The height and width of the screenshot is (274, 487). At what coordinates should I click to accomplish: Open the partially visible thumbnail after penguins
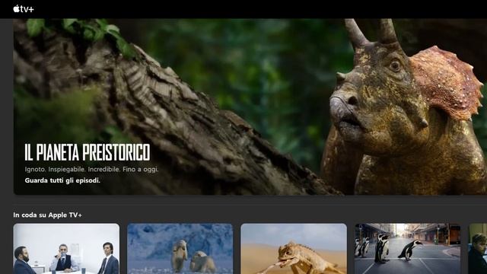coord(478,249)
